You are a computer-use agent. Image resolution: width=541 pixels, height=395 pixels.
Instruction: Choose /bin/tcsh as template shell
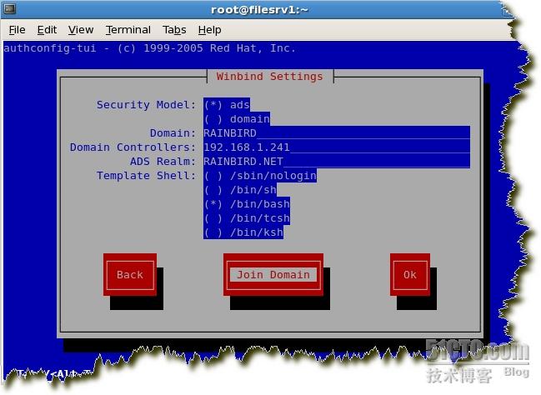(247, 218)
